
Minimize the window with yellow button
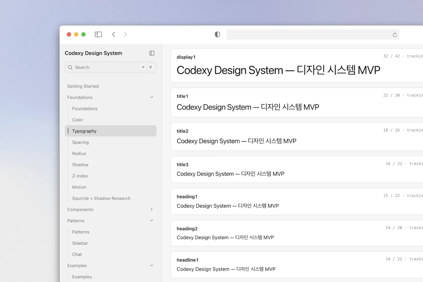[76, 34]
